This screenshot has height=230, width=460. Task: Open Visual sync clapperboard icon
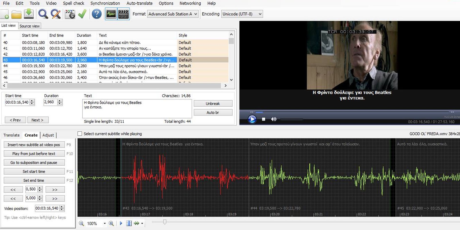click(70, 14)
